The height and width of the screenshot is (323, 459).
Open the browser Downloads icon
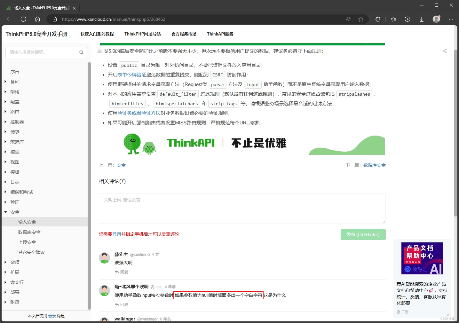(421, 19)
